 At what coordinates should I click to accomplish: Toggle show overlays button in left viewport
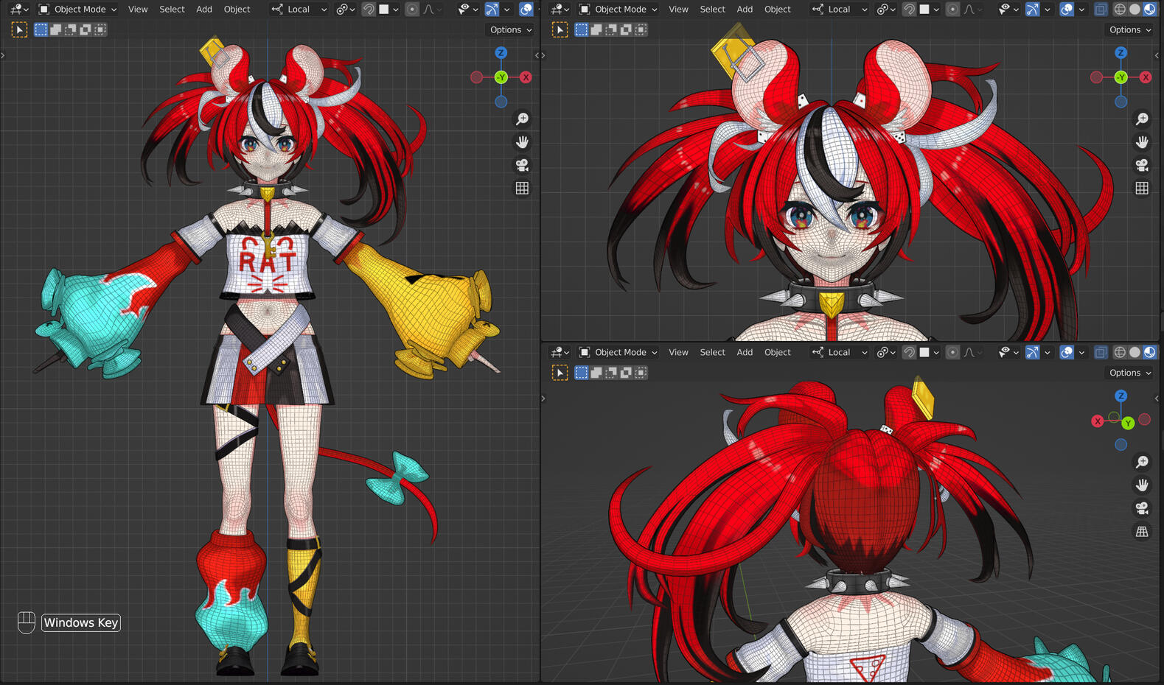click(526, 10)
